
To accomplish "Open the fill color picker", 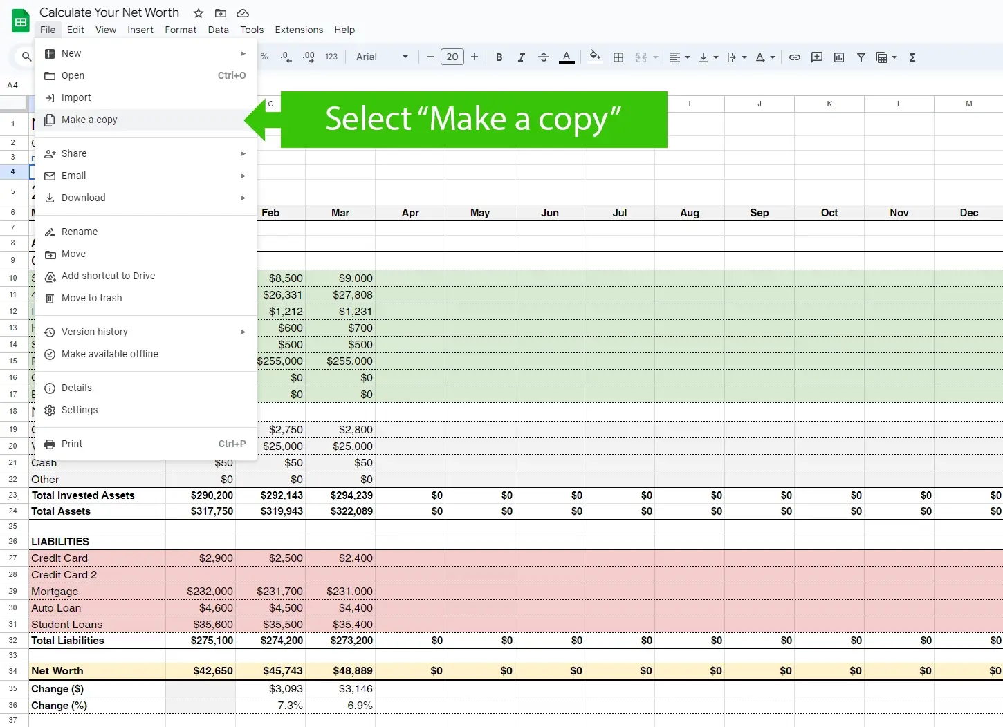I will (x=595, y=57).
